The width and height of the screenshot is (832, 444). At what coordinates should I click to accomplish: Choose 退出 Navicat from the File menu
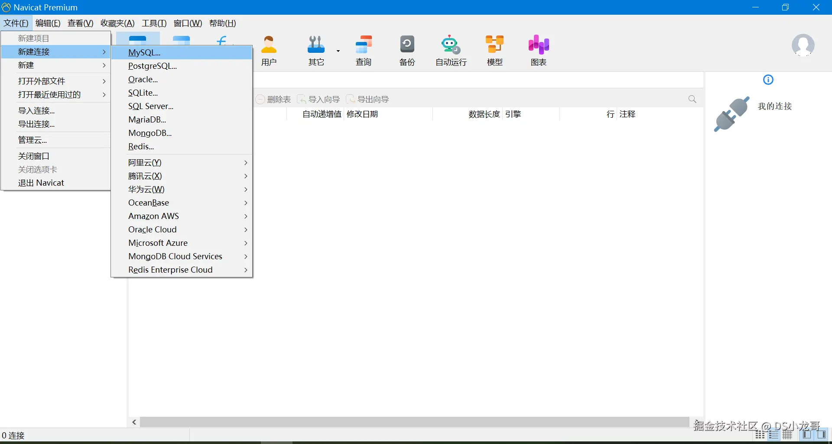[x=56, y=183]
